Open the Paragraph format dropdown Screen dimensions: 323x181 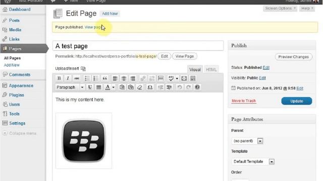coord(70,87)
